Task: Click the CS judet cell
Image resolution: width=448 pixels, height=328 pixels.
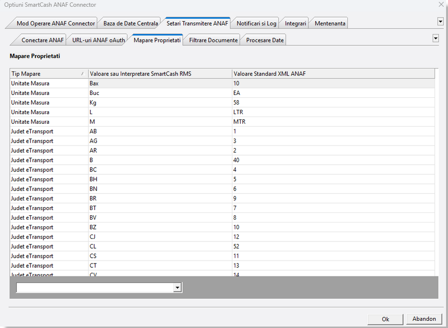Action: point(160,256)
